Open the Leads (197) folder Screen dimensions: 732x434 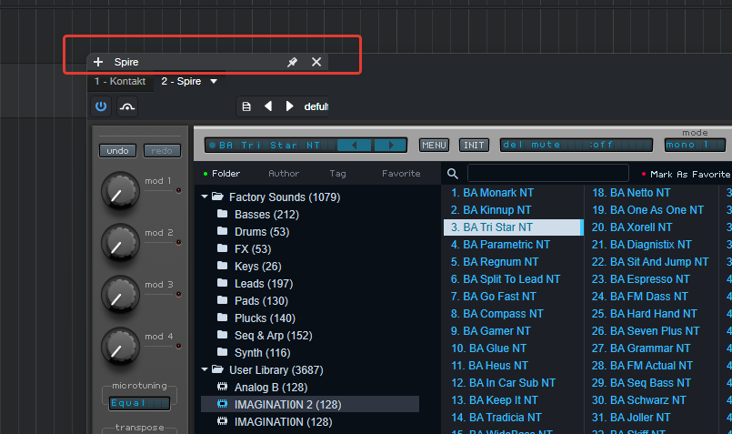coord(264,284)
